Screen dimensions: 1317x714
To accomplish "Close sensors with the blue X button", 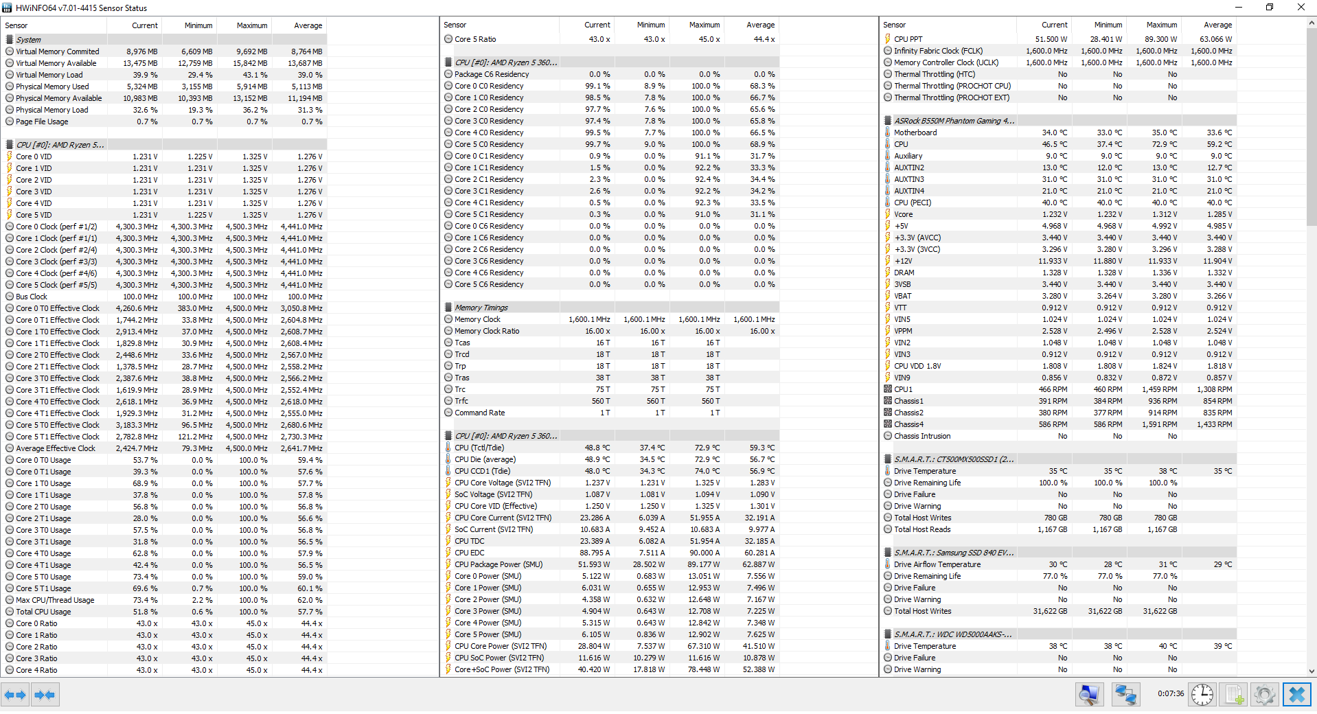I will (x=1297, y=695).
